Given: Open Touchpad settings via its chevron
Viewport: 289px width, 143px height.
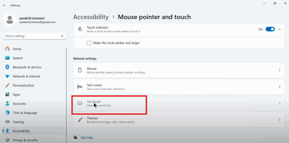Looking at the screenshot, I should (280, 103).
